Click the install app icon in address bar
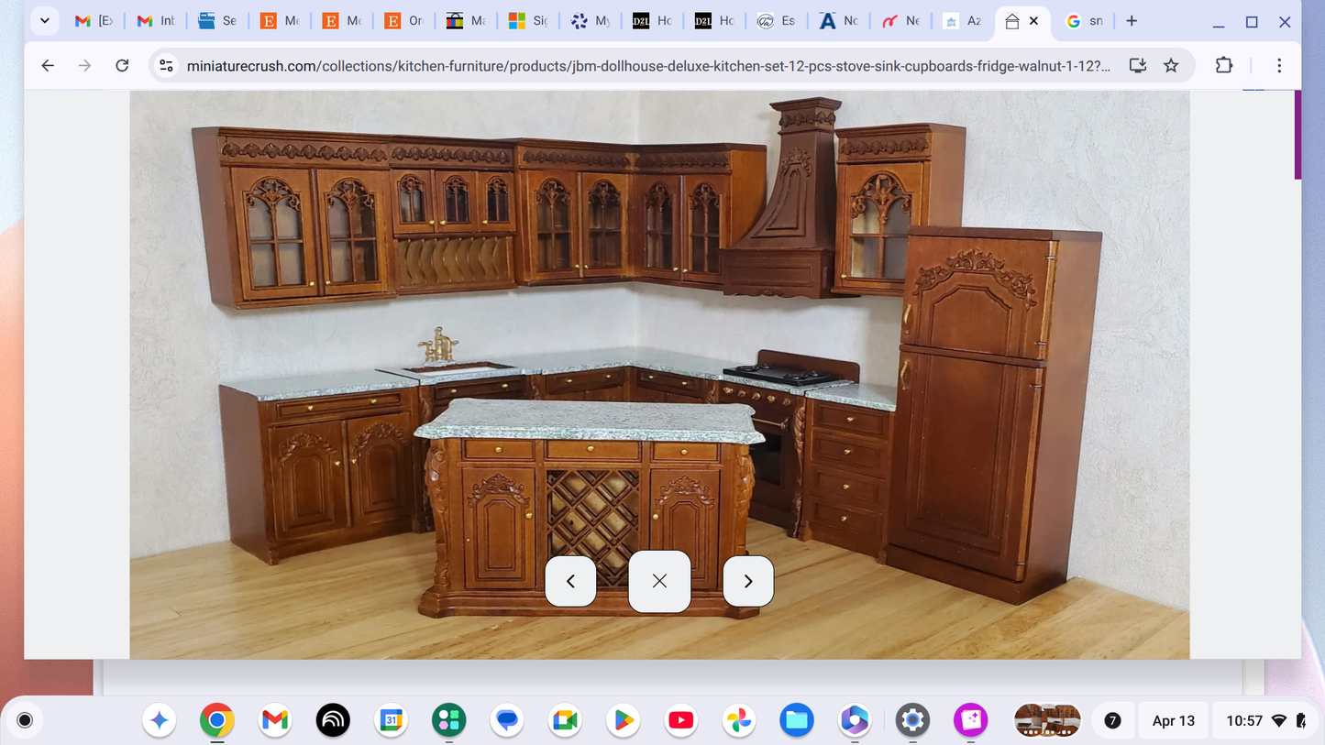The height and width of the screenshot is (745, 1325). click(1138, 65)
